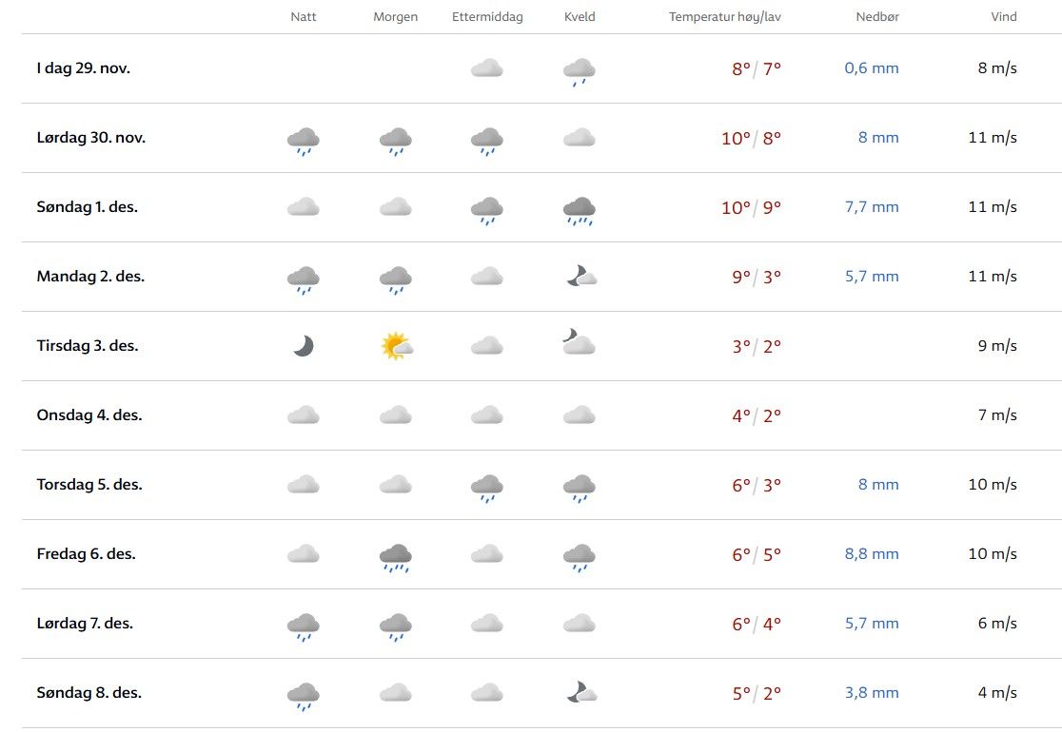
Task: Click the heavy rain evening icon for Søndag 1. des.
Action: click(579, 209)
